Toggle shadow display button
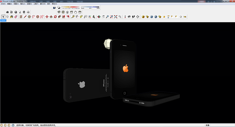Screen dimensions: 235x127 (x=59, y=7)
